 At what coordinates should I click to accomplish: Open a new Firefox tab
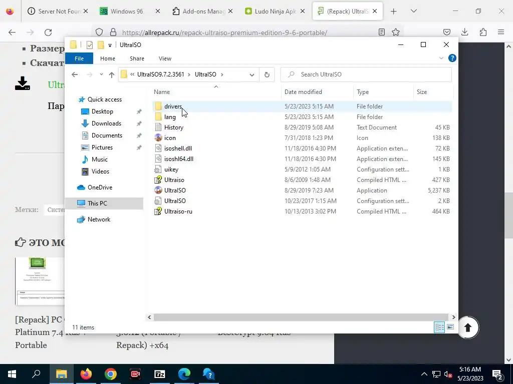coord(394,11)
